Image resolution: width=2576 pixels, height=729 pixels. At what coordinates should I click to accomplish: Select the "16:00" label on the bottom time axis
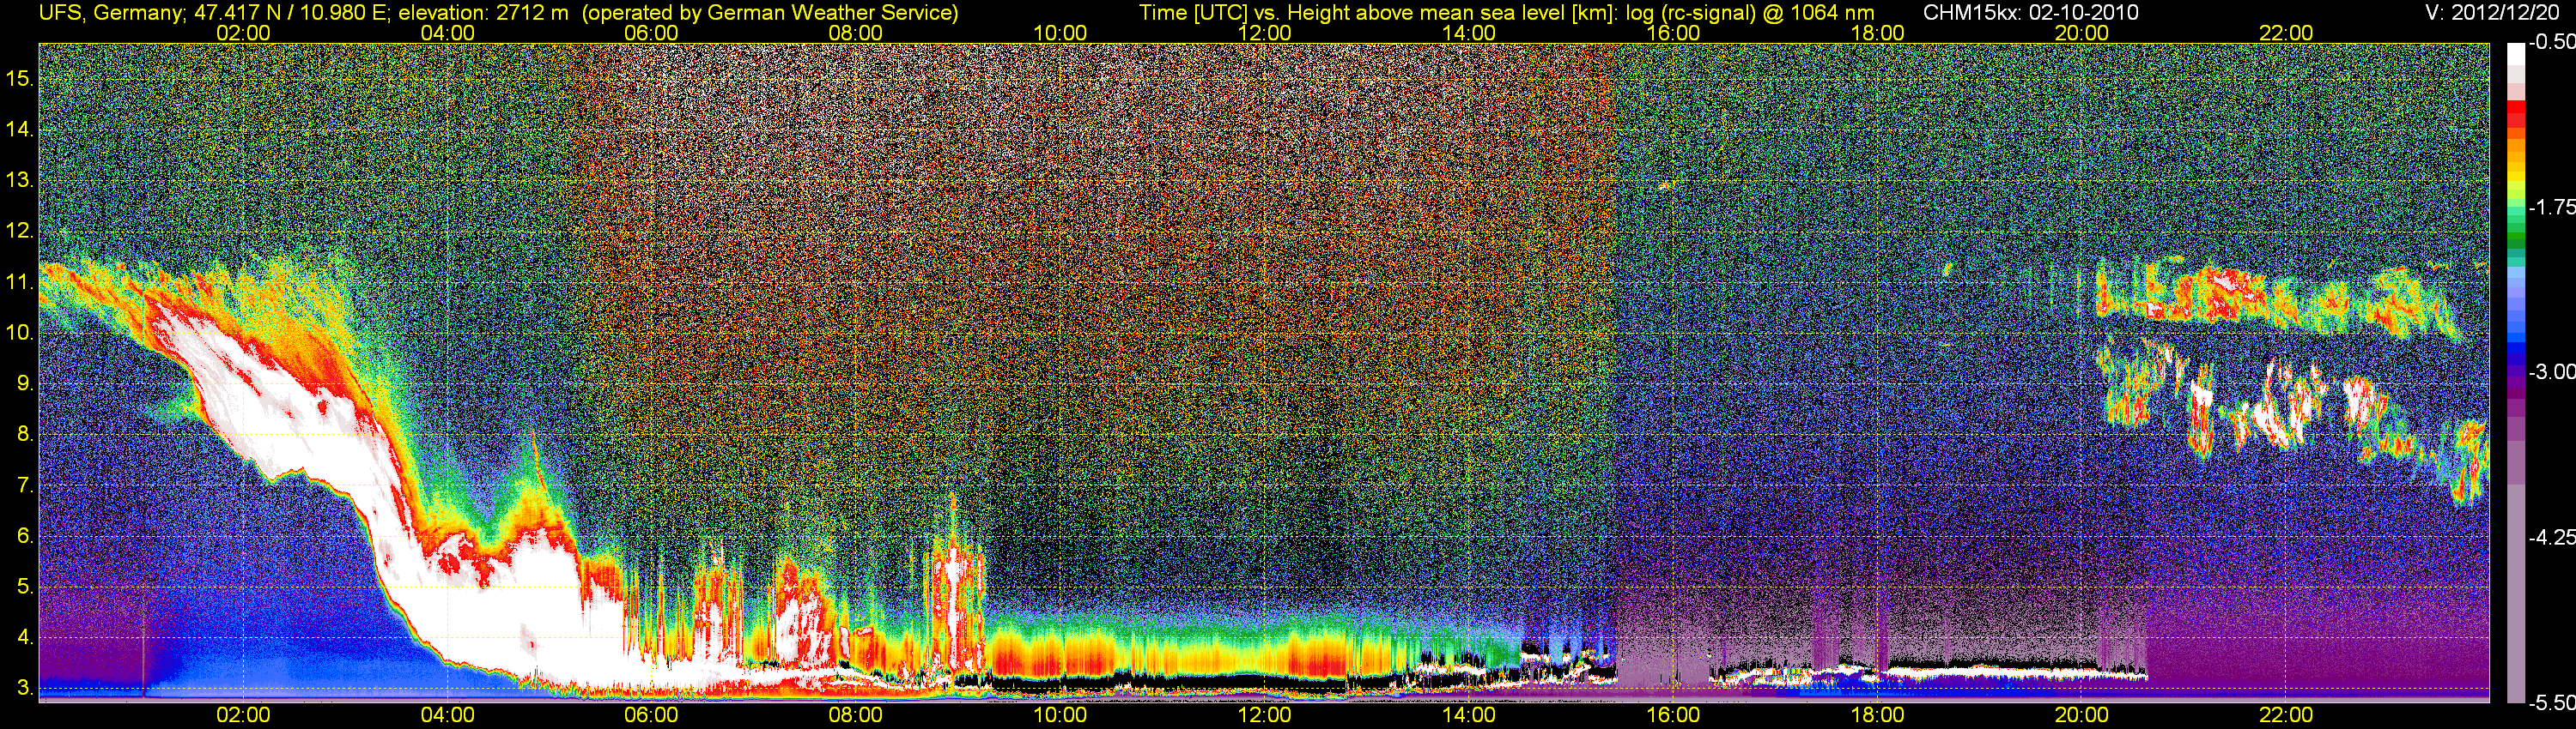[1673, 715]
